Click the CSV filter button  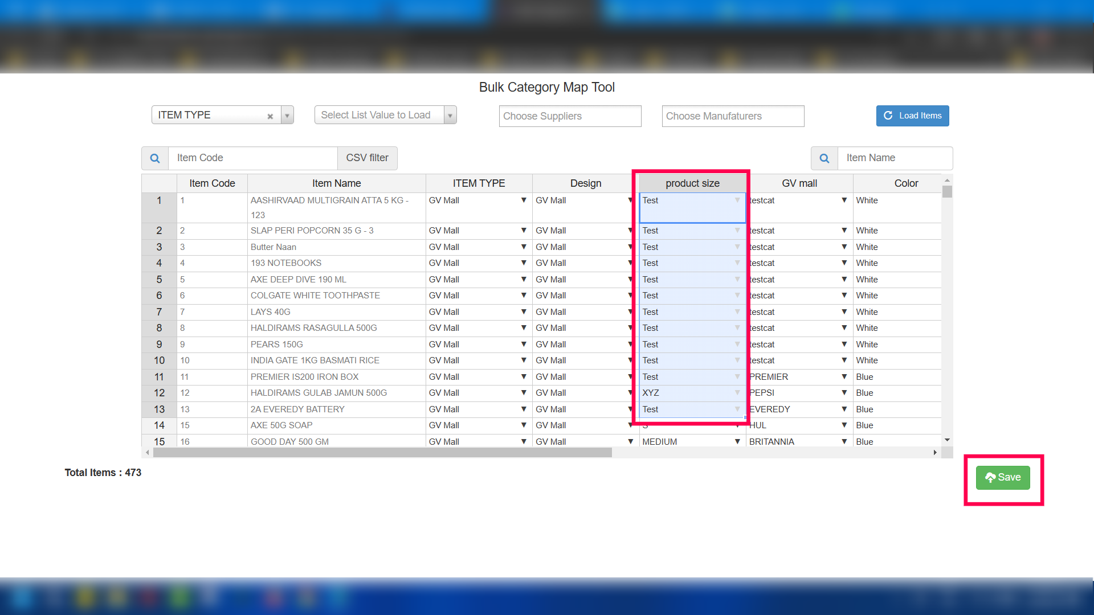coord(367,158)
